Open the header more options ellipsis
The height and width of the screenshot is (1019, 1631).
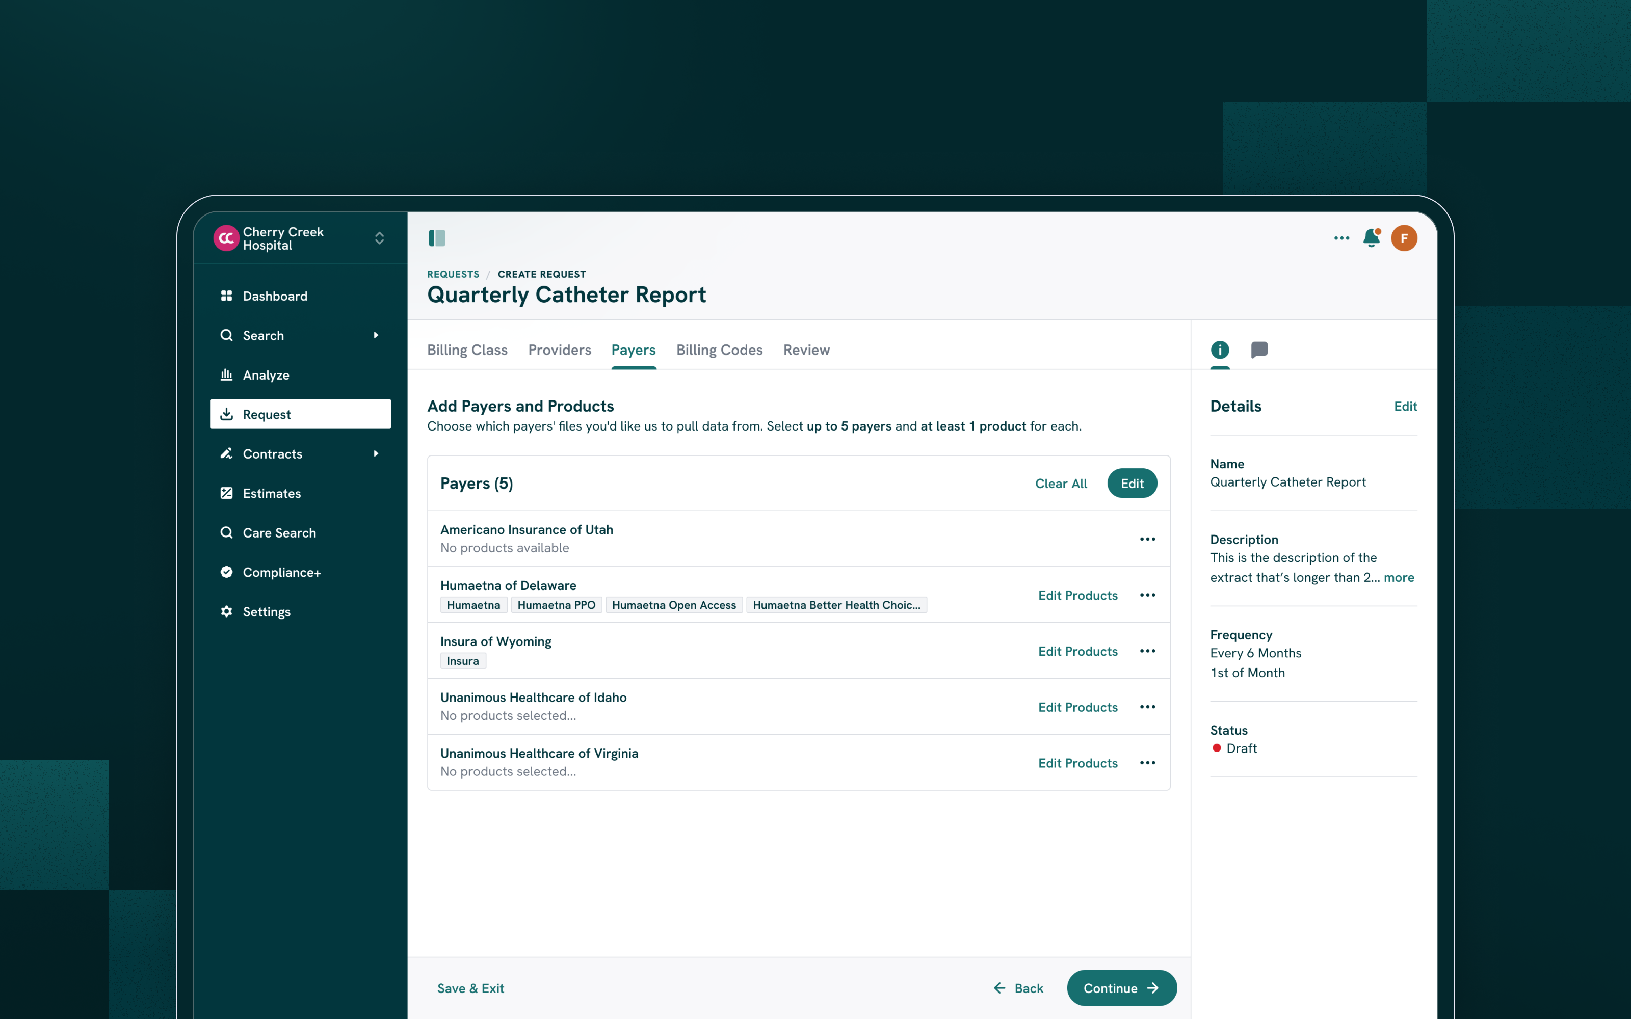(x=1341, y=238)
